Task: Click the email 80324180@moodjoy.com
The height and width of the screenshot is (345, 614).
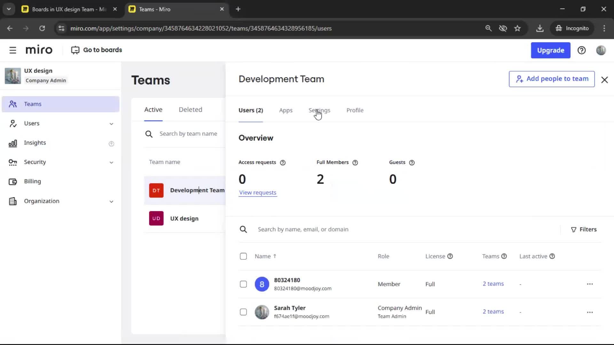Action: (x=303, y=288)
